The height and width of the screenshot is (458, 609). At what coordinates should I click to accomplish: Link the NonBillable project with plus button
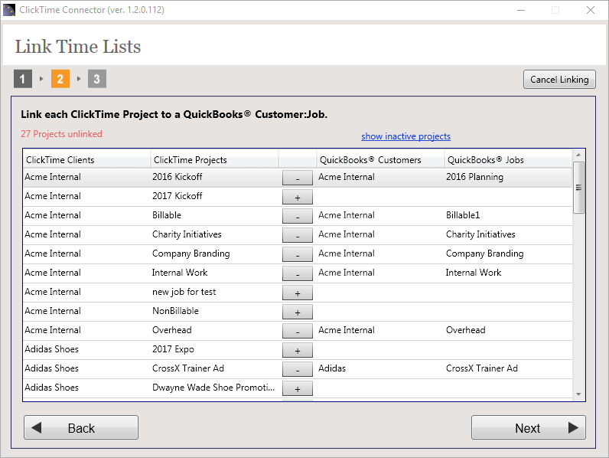[297, 312]
